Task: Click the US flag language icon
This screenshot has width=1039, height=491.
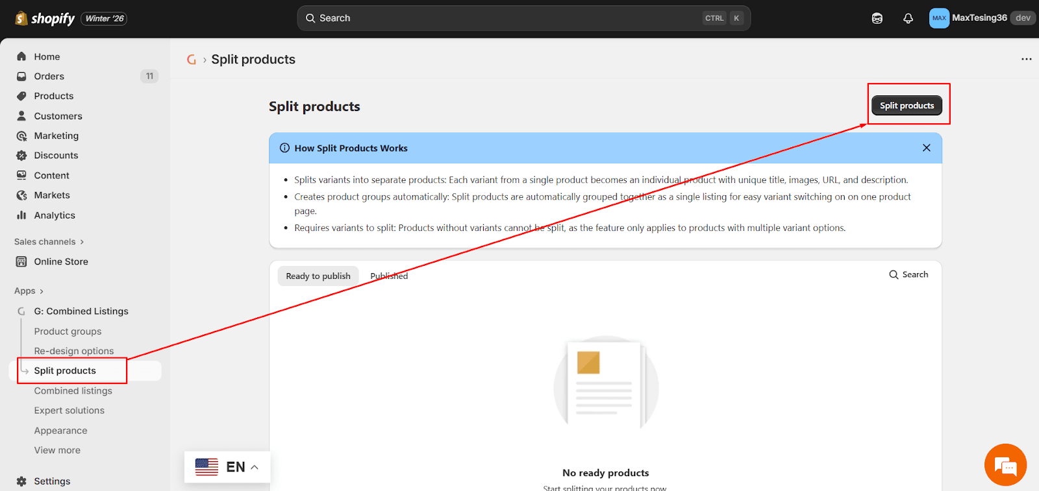Action: (207, 467)
